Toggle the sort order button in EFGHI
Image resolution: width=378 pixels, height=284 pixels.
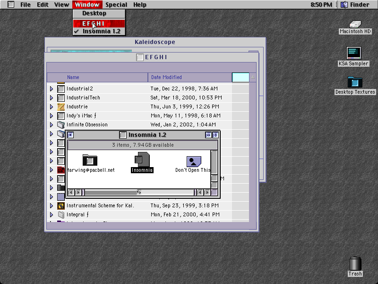pos(253,77)
